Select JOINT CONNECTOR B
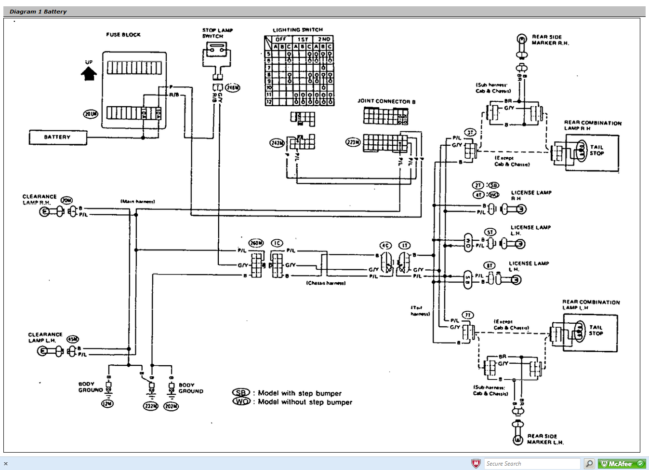 point(385,114)
